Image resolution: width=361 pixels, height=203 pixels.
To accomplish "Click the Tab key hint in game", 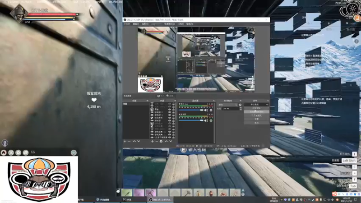I will (x=353, y=186).
